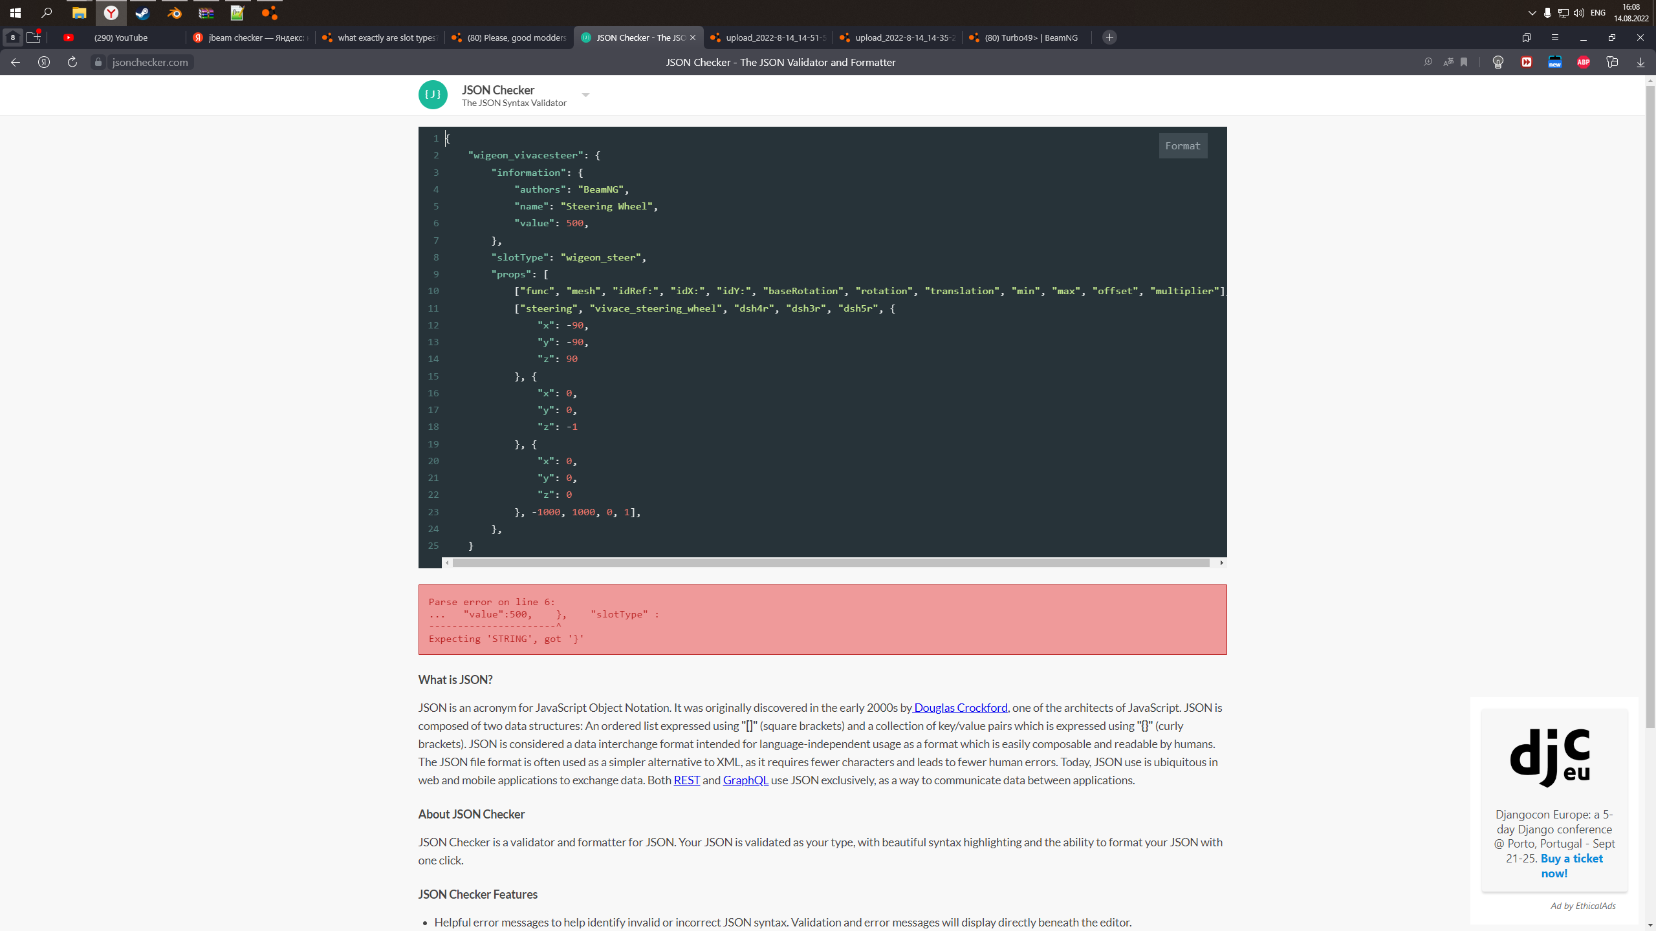Click 'Buy a ticket now!' ad link
The width and height of the screenshot is (1656, 931).
point(1571,866)
